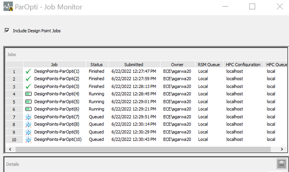The image size is (289, 172).
Task: Click Finished status in row 1
Action: point(96,71)
